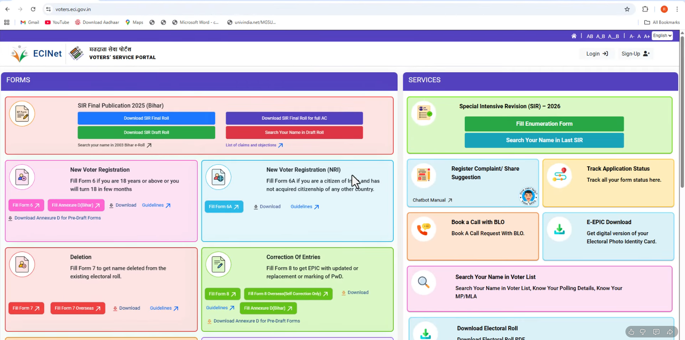Open the Voter Mitra chatbot icon
Screen dimensions: 685x340
tap(528, 196)
